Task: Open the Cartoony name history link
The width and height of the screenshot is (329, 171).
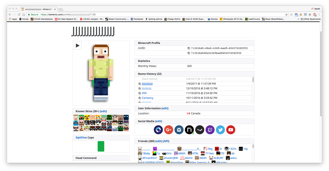Action: coord(148,98)
